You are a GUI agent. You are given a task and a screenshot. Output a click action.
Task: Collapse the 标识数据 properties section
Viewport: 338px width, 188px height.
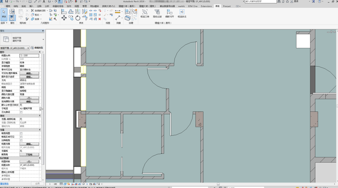(40, 158)
